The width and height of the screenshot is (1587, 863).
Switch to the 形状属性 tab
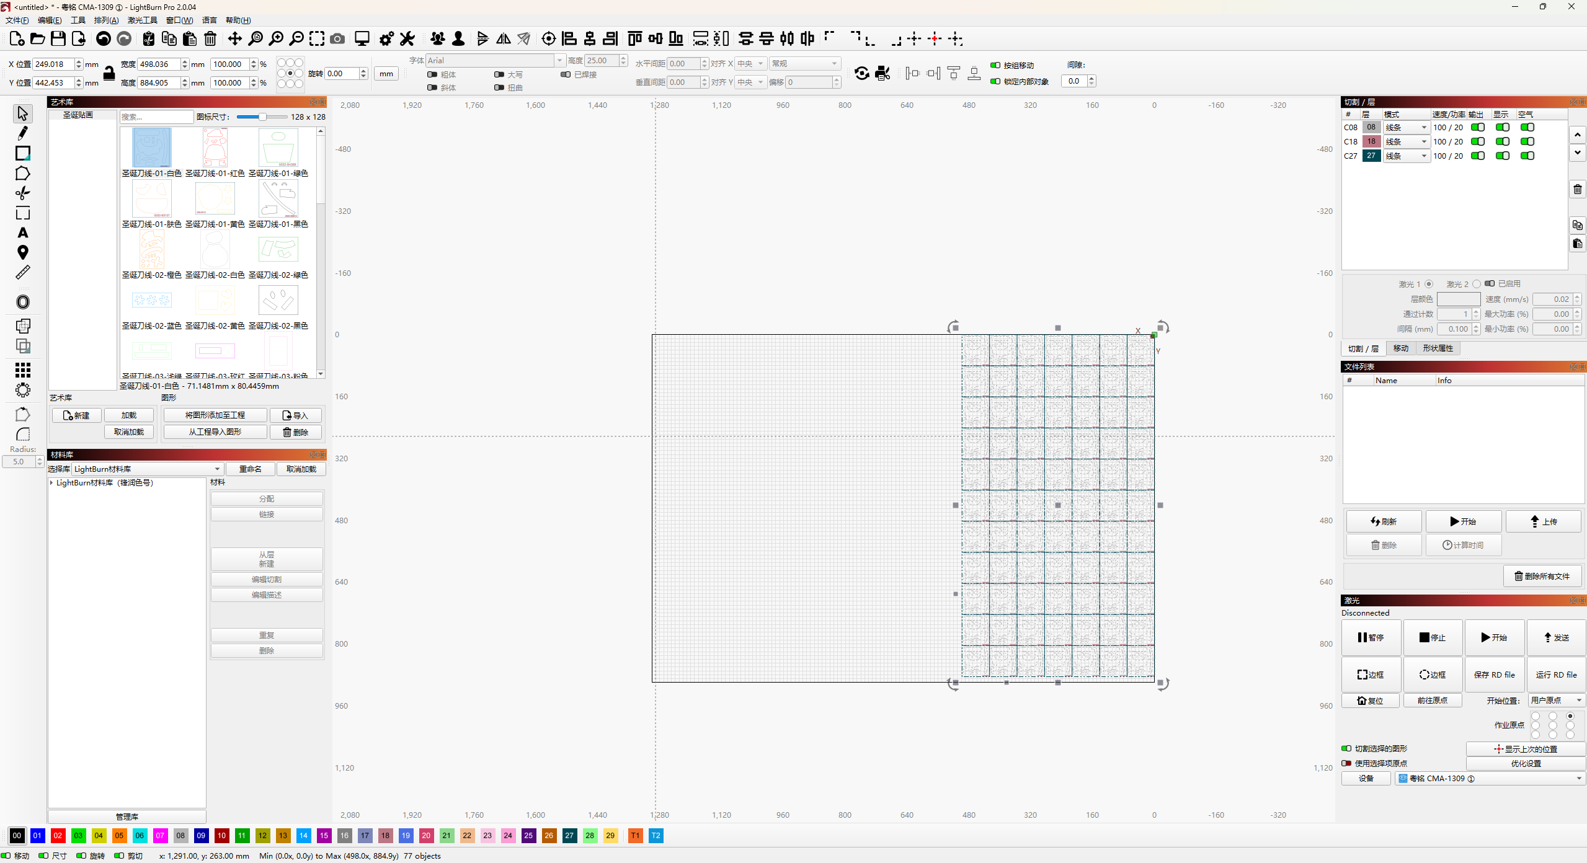pos(1438,348)
